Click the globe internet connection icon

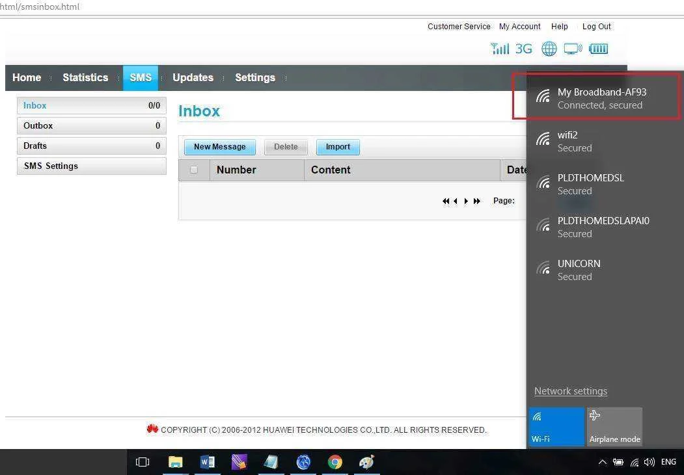coord(549,49)
